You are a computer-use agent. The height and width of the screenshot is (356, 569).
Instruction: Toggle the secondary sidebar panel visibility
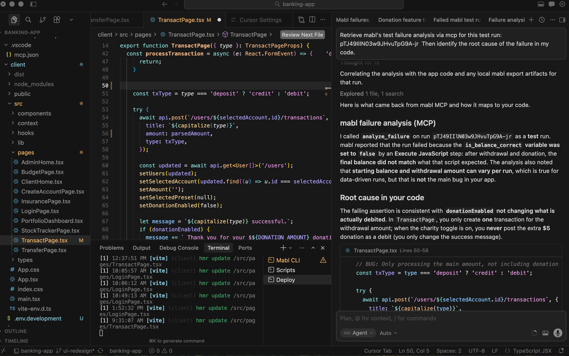(562, 20)
